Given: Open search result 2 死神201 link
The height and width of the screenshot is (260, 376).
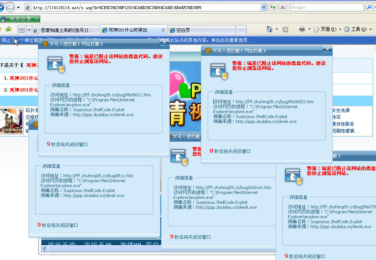Looking at the screenshot, I should coord(23,90).
